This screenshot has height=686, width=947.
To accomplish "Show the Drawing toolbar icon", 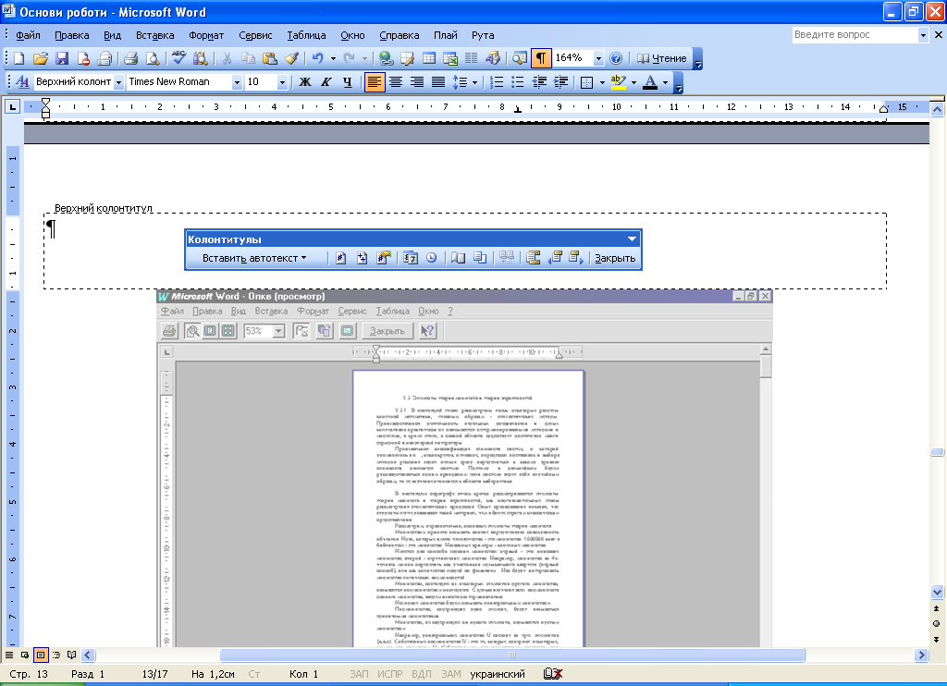I will point(493,58).
